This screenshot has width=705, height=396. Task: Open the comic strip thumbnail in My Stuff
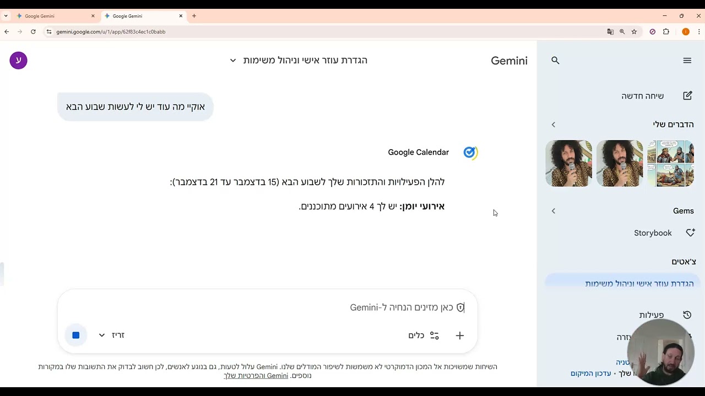(671, 163)
